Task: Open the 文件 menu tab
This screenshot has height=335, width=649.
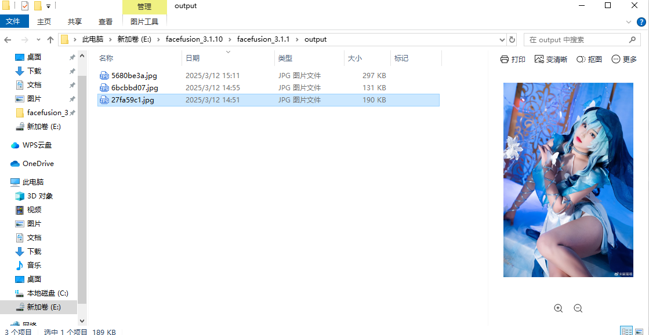Action: tap(14, 21)
